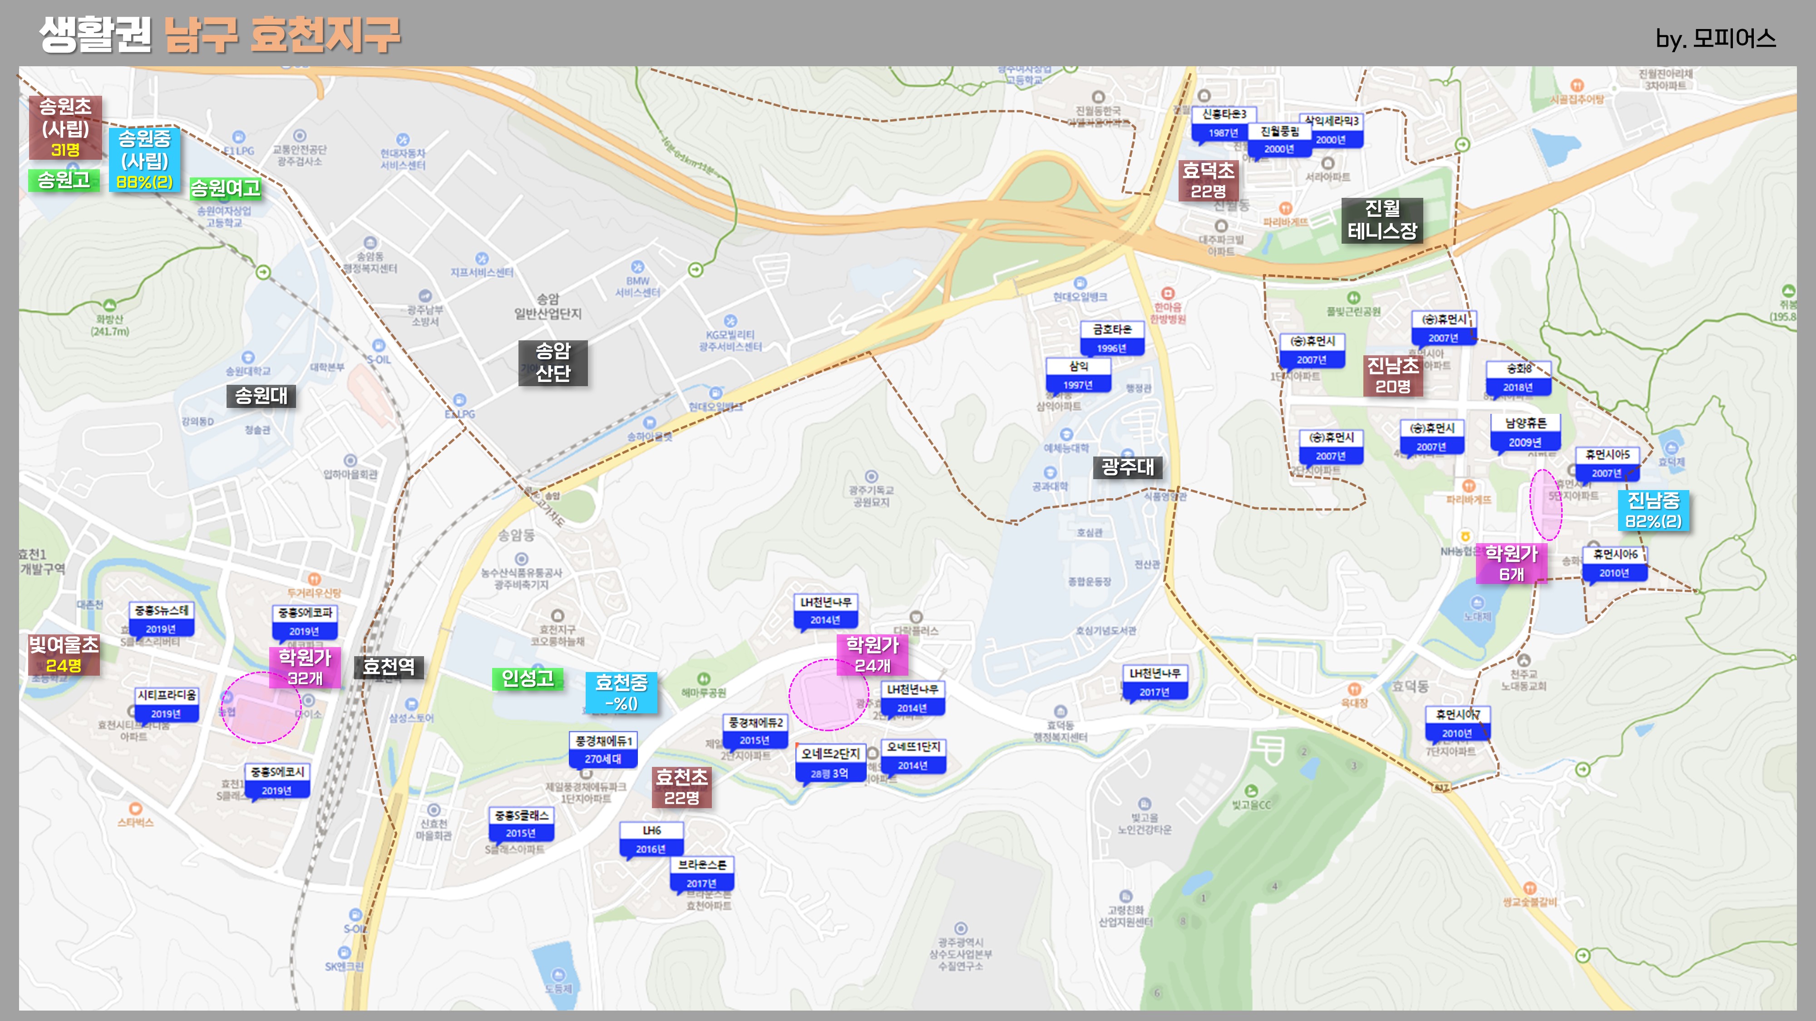Click the 빛고을CC golf course icon
This screenshot has height=1021, width=1816.
(x=1251, y=790)
